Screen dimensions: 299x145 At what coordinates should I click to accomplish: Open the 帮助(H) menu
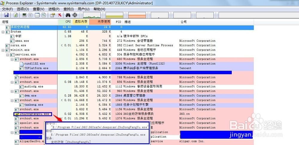(99, 9)
